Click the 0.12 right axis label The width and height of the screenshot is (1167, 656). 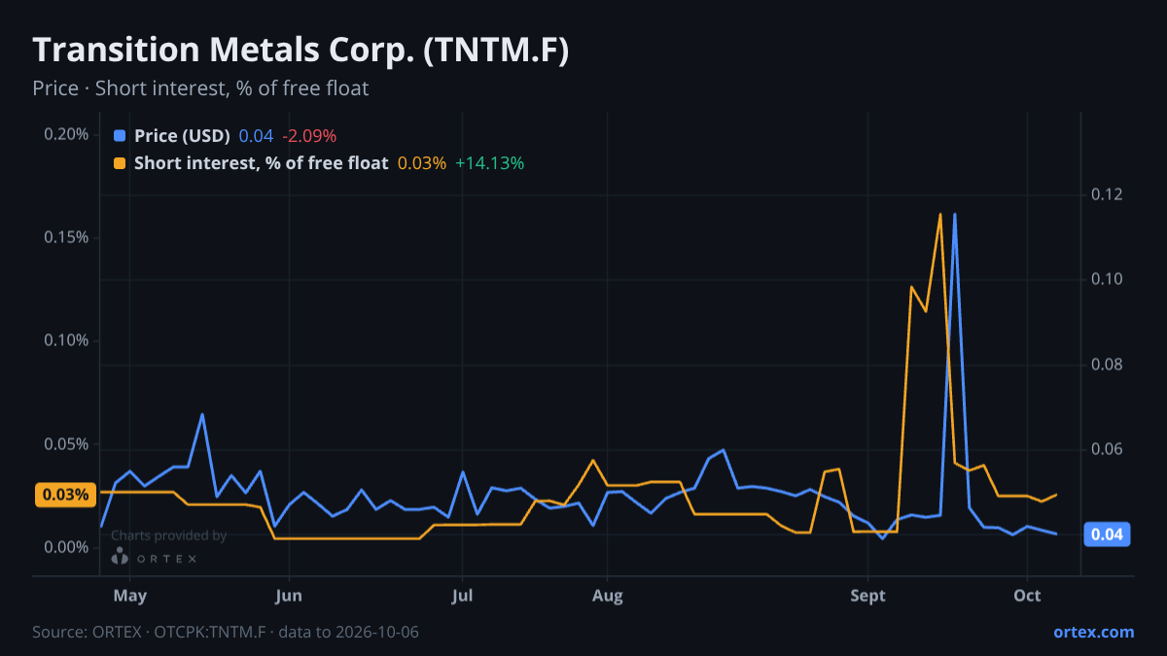pyautogui.click(x=1107, y=194)
